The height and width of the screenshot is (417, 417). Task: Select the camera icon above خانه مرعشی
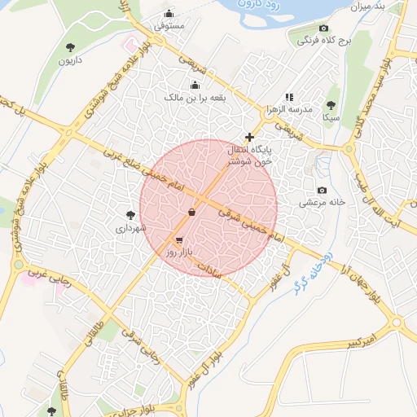click(322, 191)
